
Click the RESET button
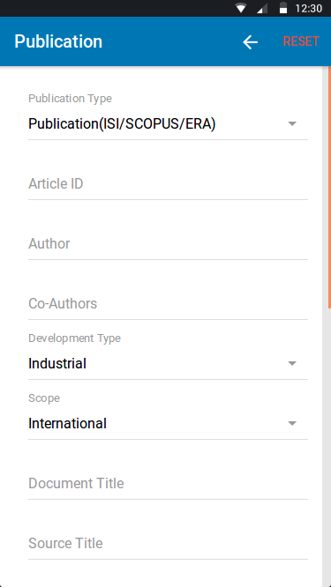click(x=301, y=41)
